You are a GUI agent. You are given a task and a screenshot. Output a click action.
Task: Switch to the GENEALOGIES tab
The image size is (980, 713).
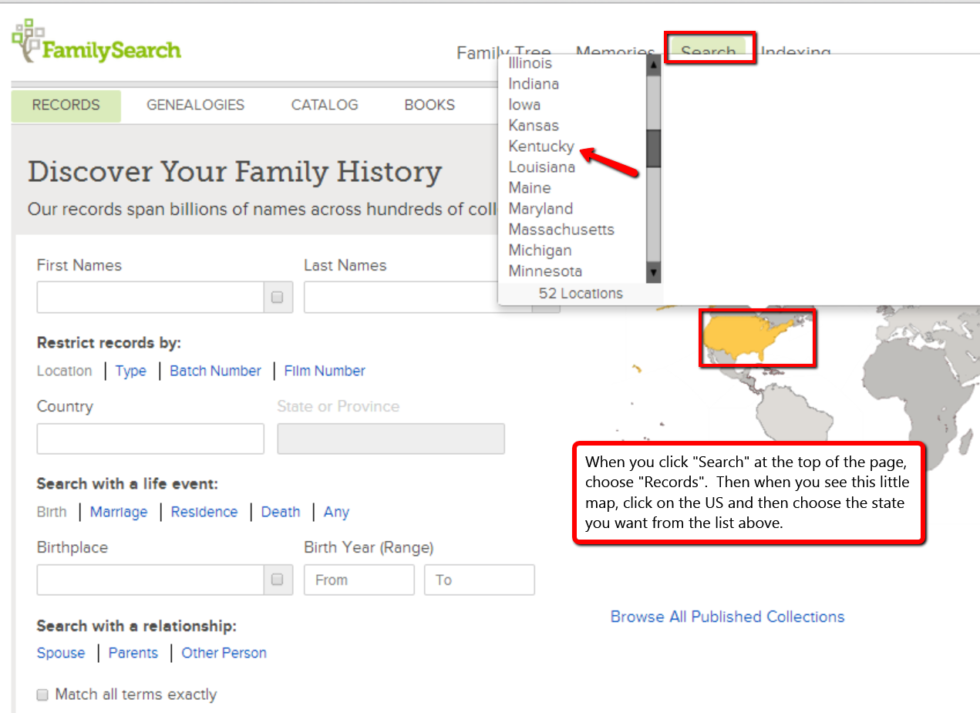pos(196,106)
